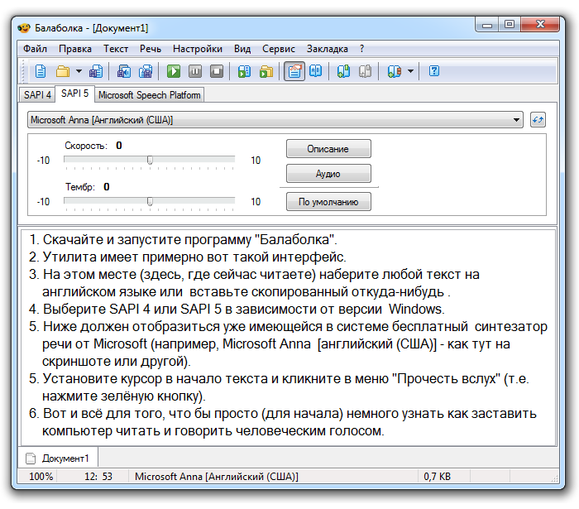Start reading aloud with green play button
Viewport: 579px width, 509px height.
coord(174,71)
